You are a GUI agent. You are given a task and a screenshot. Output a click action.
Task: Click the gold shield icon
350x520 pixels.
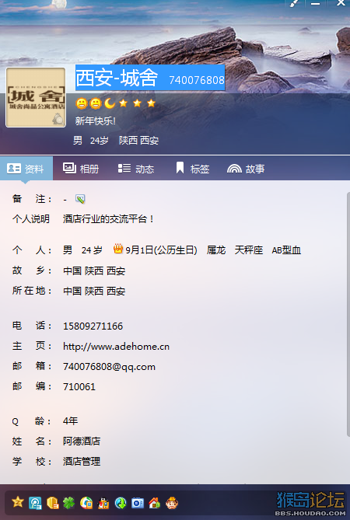click(x=52, y=503)
